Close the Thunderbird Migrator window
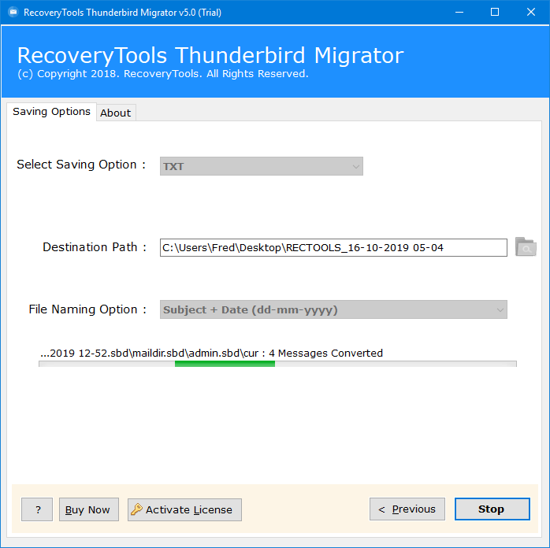This screenshot has height=548, width=550. point(531,13)
